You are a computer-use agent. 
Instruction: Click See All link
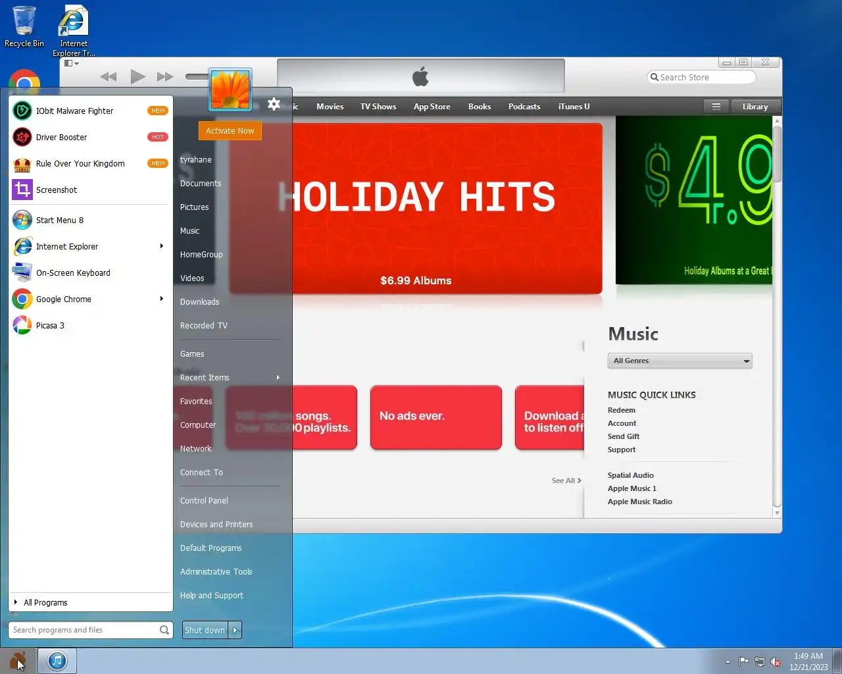tap(566, 480)
